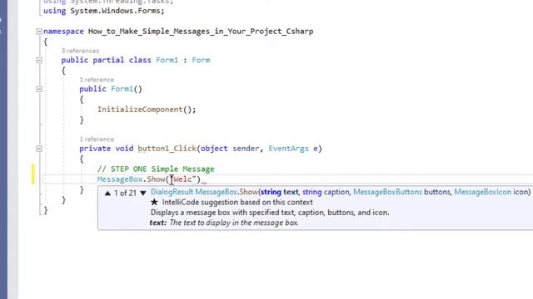Collapse the Form1() constructor block
This screenshot has width=533, height=299.
click(39, 89)
